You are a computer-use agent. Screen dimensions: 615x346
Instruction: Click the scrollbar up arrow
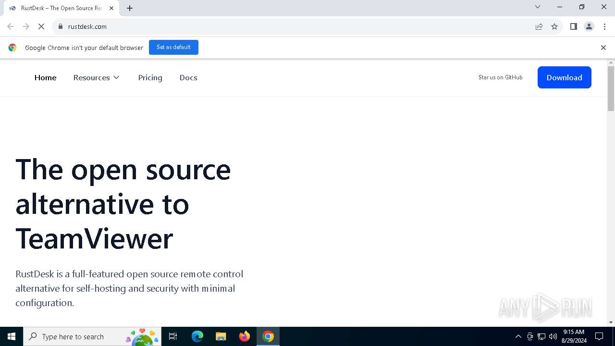(x=611, y=62)
